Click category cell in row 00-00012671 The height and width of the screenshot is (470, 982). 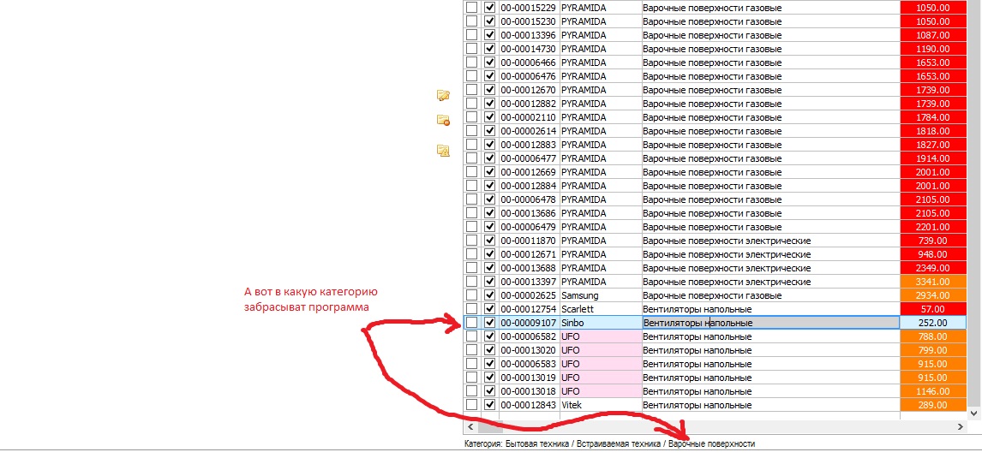(771, 254)
